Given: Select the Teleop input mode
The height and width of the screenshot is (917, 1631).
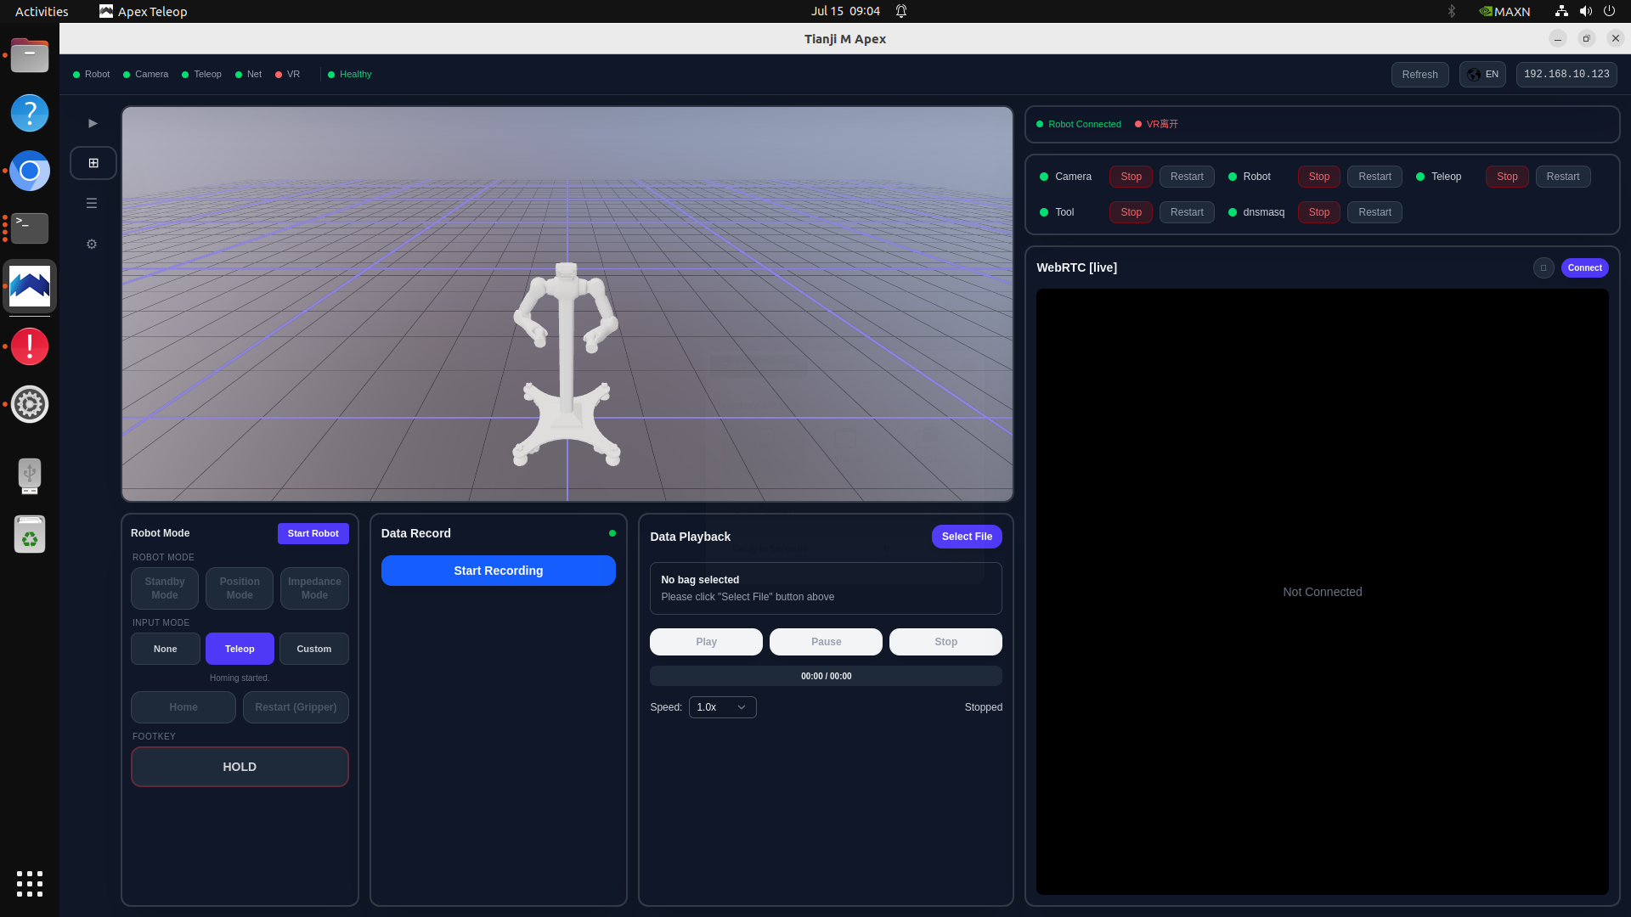Looking at the screenshot, I should 240,649.
